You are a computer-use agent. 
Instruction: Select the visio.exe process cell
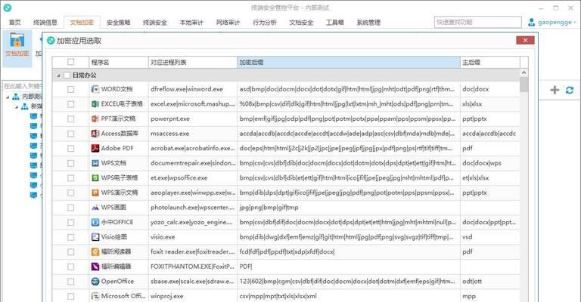point(193,237)
